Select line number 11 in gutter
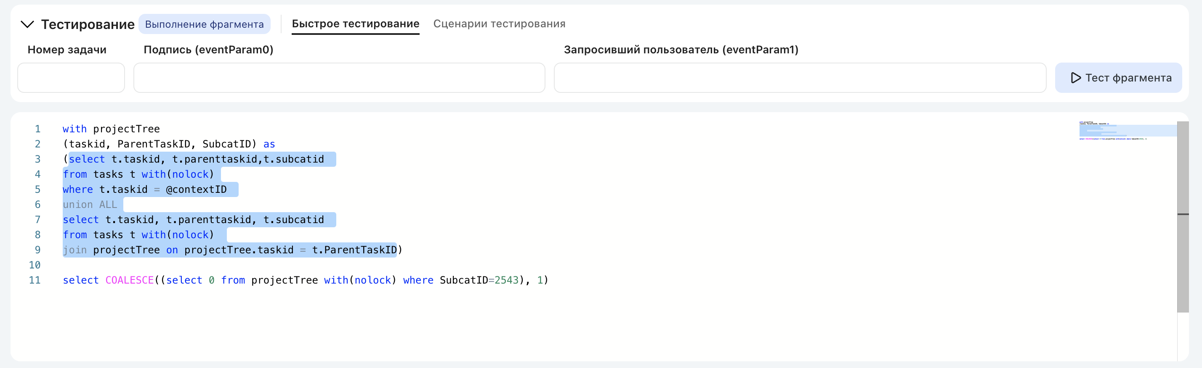 35,281
